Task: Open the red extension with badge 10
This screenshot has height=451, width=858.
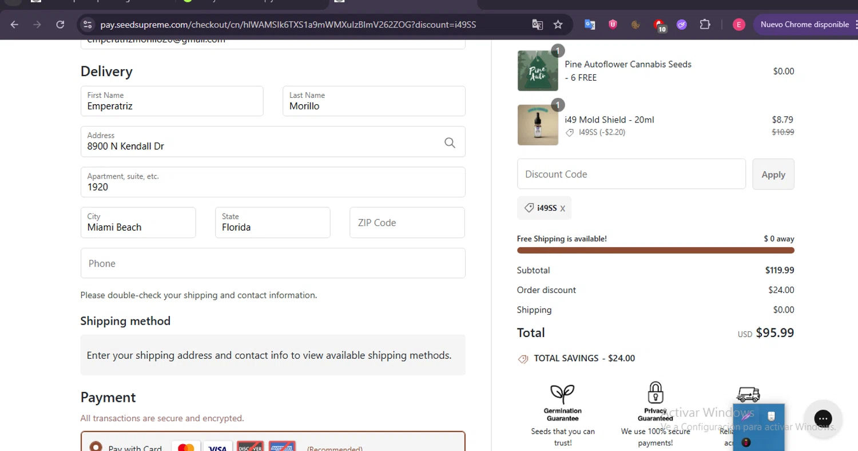Action: tap(659, 25)
